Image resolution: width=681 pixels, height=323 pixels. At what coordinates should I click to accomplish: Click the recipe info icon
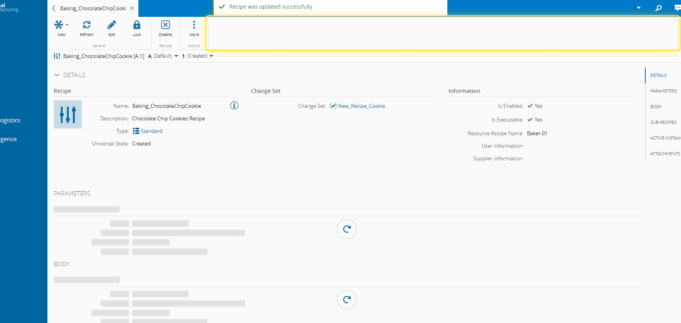tap(234, 105)
